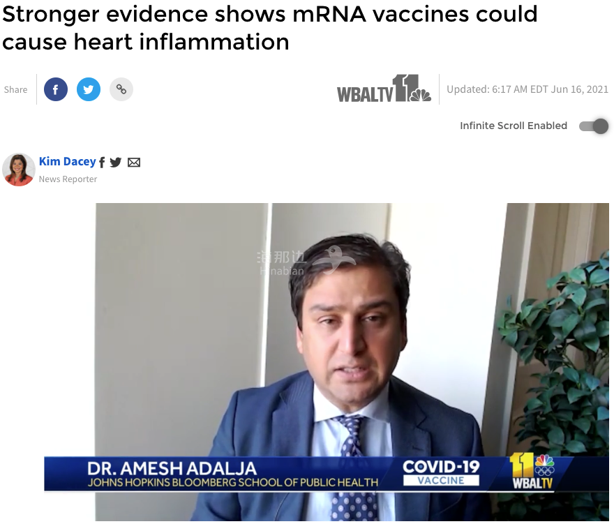
Task: Open Kim Dacey author link
Action: click(x=68, y=161)
